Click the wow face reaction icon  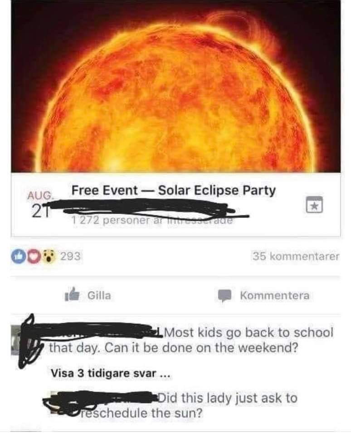(49, 256)
